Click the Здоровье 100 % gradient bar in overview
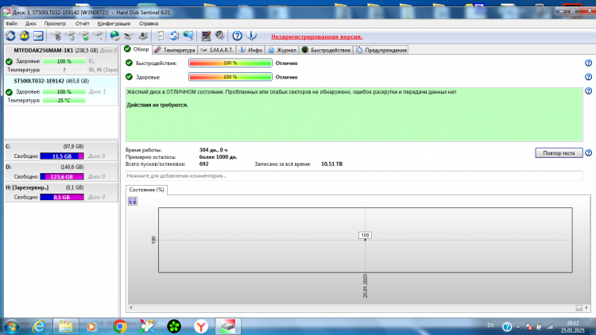The height and width of the screenshot is (335, 596). pos(230,77)
